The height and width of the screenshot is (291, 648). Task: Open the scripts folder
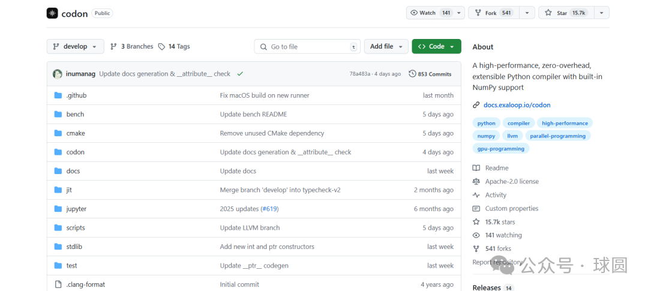76,228
